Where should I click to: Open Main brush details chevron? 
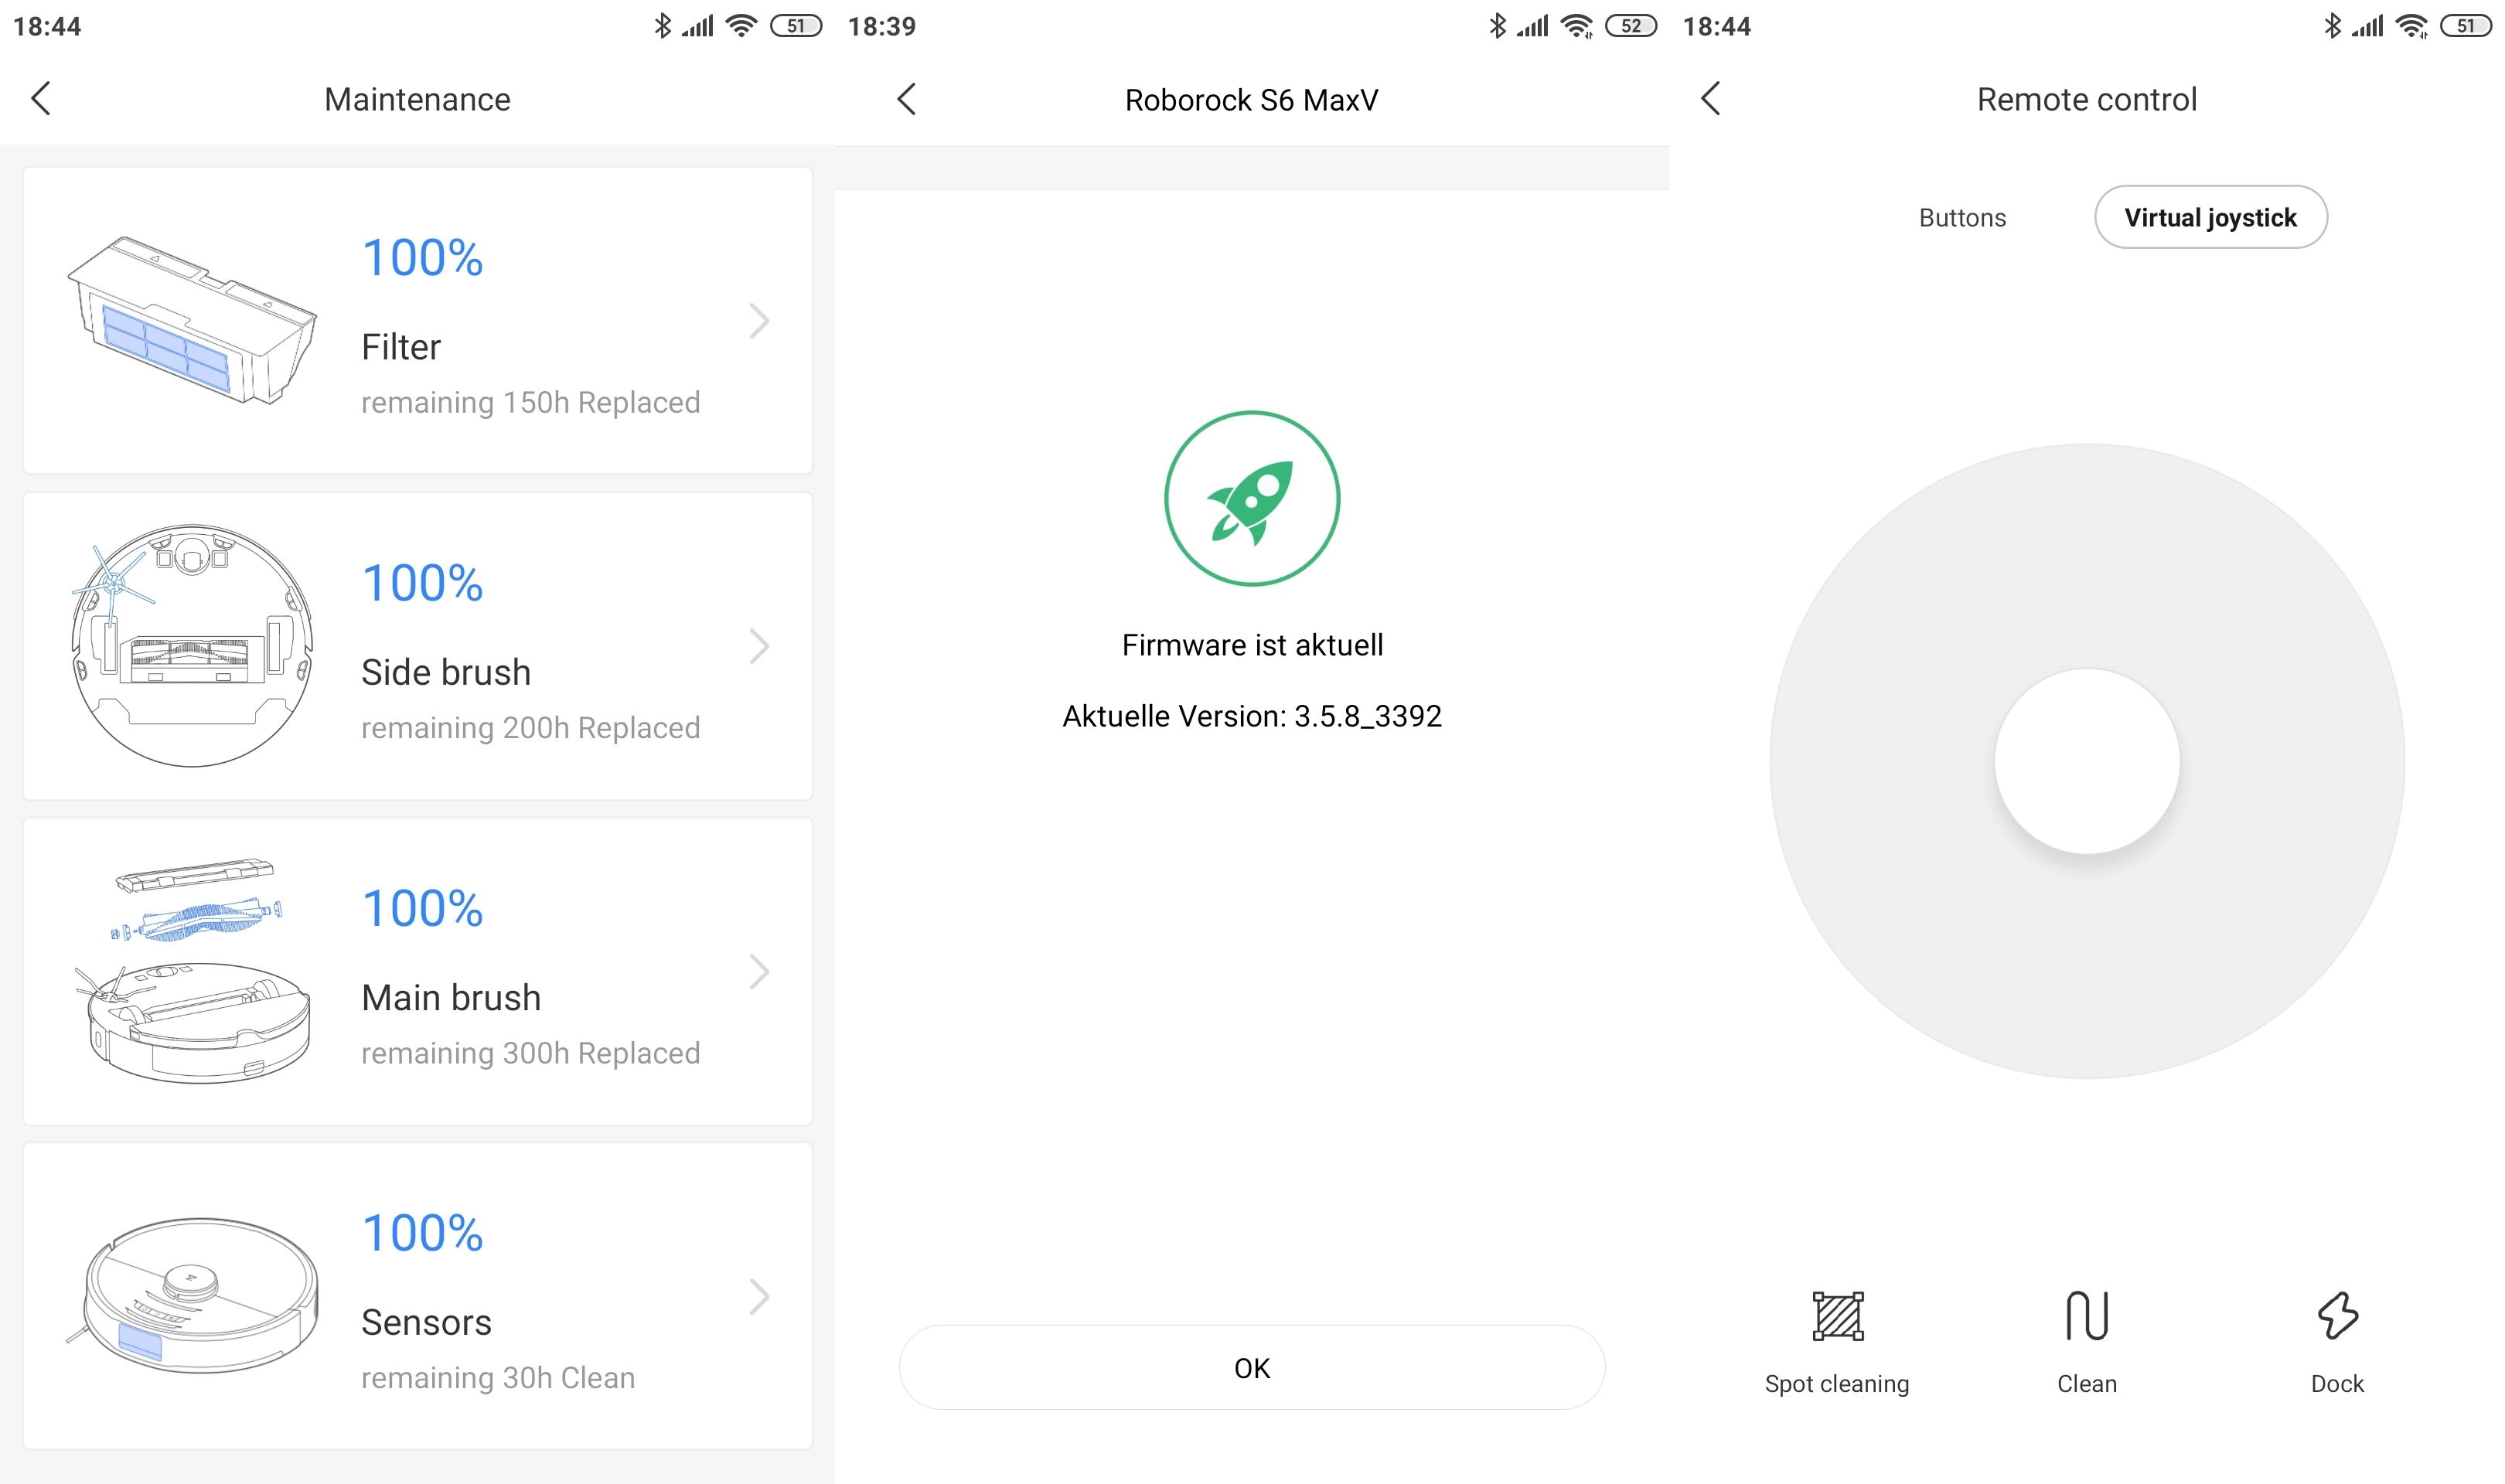759,971
